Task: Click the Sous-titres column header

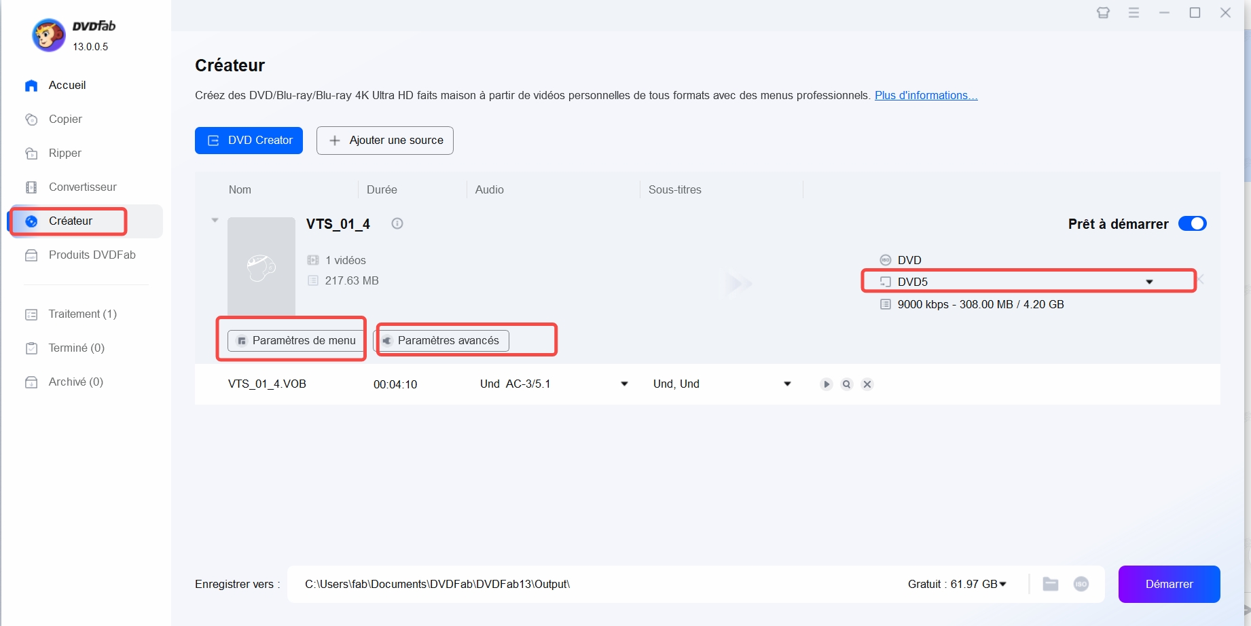Action: click(x=675, y=190)
